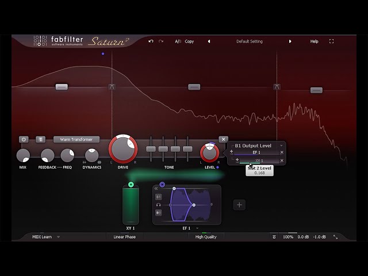Toggle High Quality mode
368x276 pixels.
tap(206, 237)
